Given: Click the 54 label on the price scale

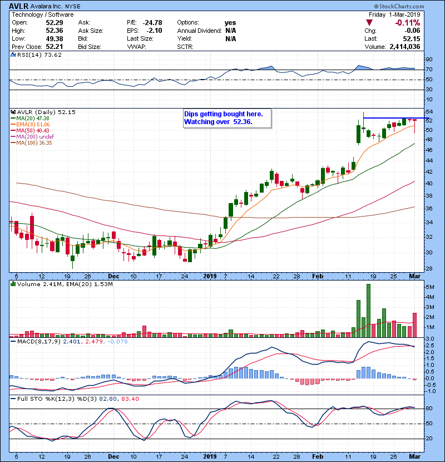Looking at the screenshot, I should tap(429, 112).
